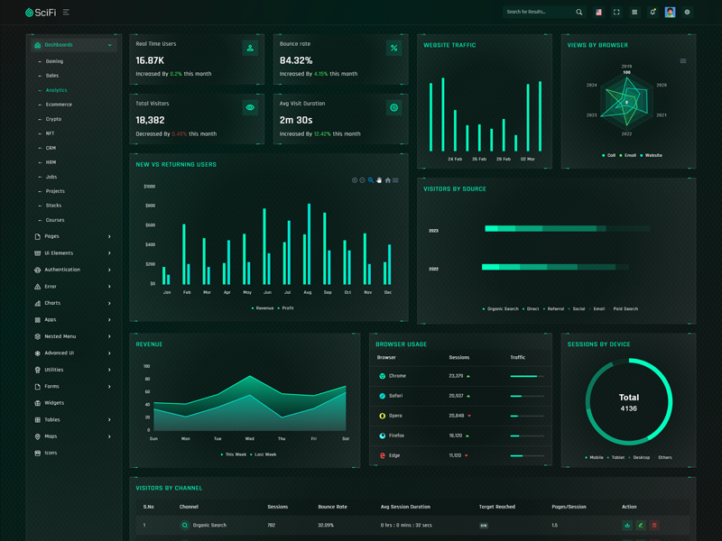Open the Ecommerce dashboard
This screenshot has height=541, width=722.
click(x=59, y=105)
